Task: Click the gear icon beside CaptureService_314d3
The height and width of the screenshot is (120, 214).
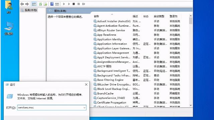Action: point(95,98)
